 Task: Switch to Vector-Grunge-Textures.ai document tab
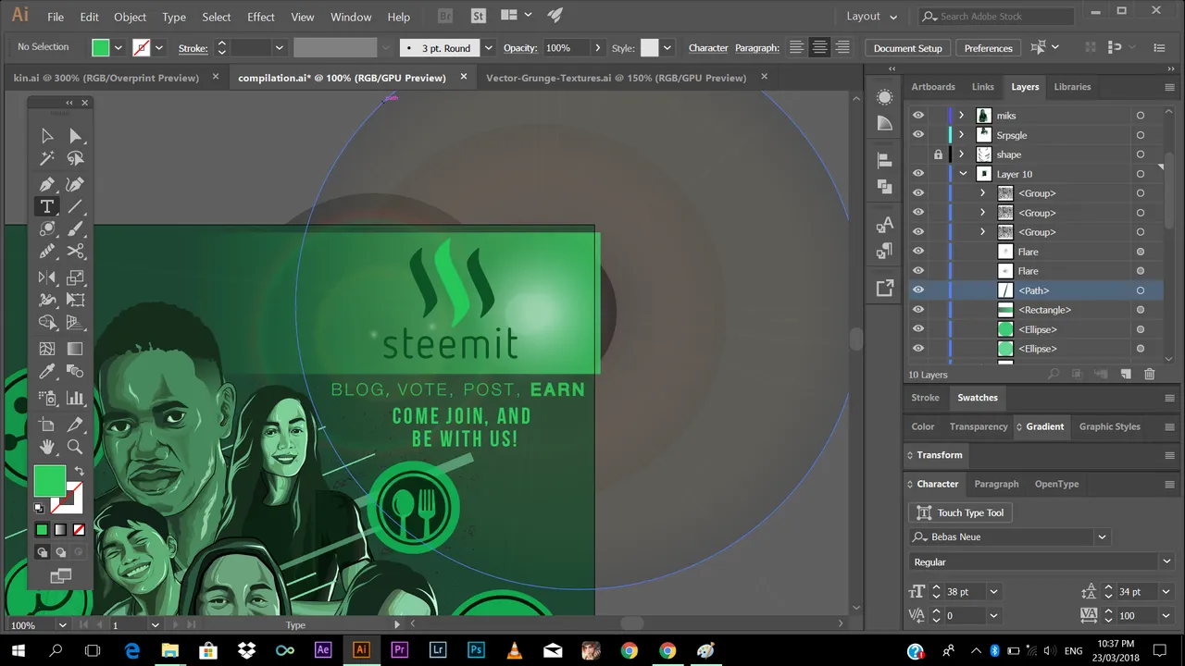616,78
